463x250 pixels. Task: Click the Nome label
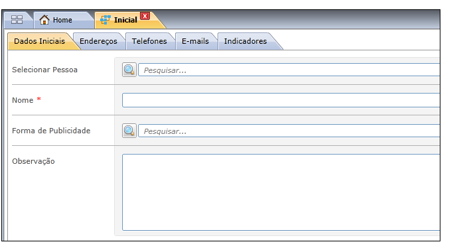coord(23,100)
